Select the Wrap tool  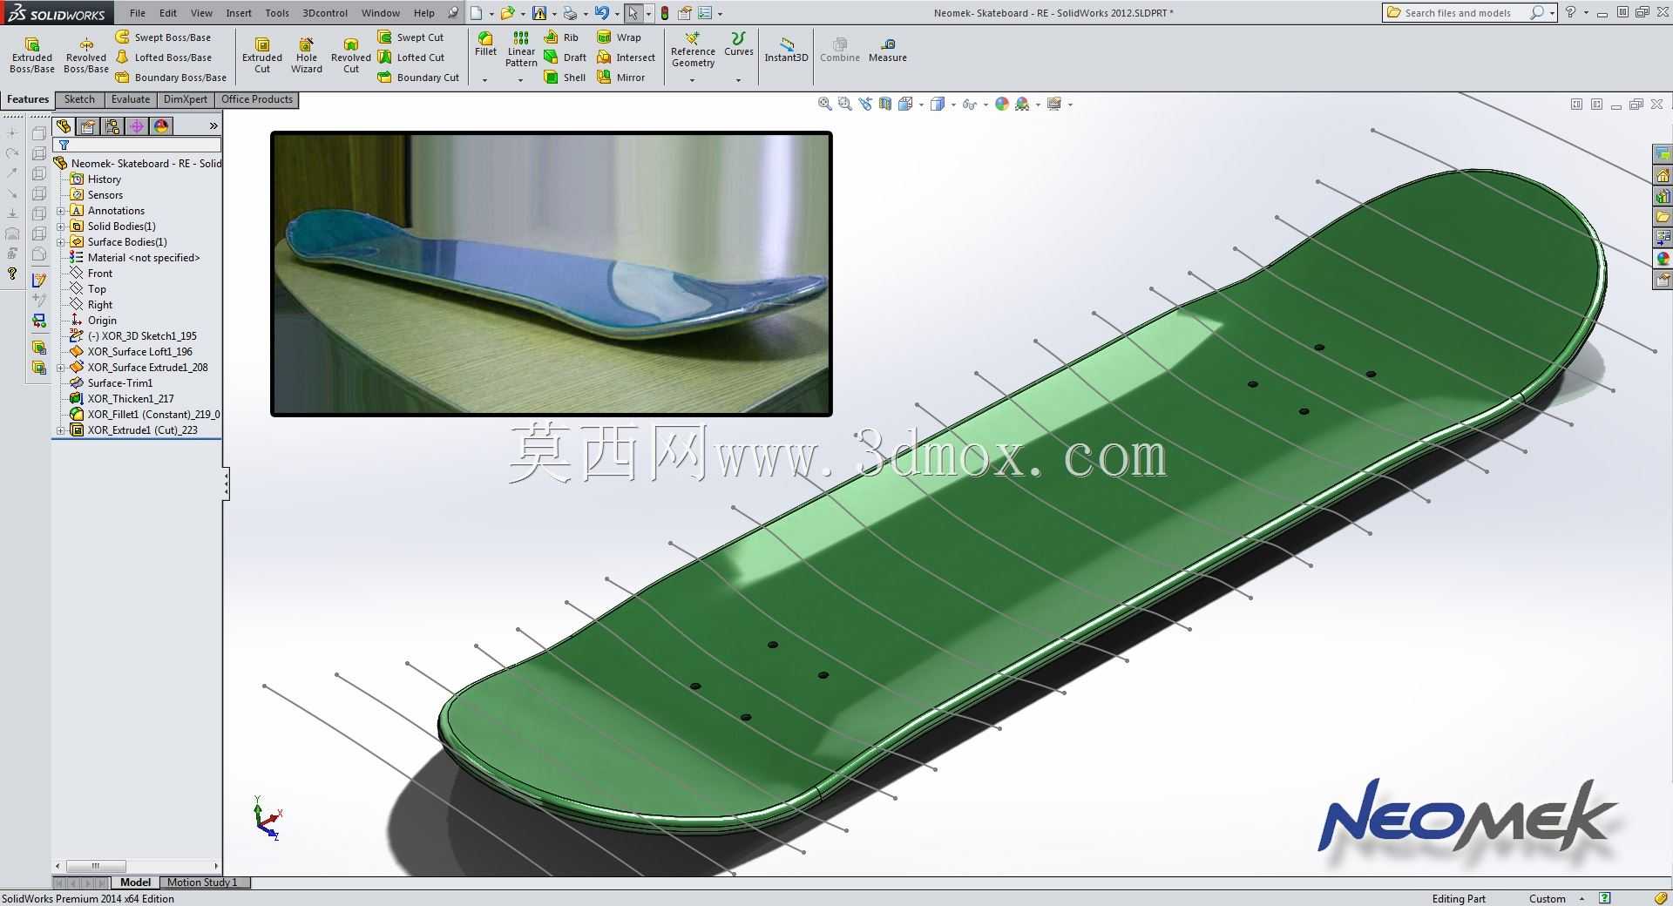tap(620, 37)
